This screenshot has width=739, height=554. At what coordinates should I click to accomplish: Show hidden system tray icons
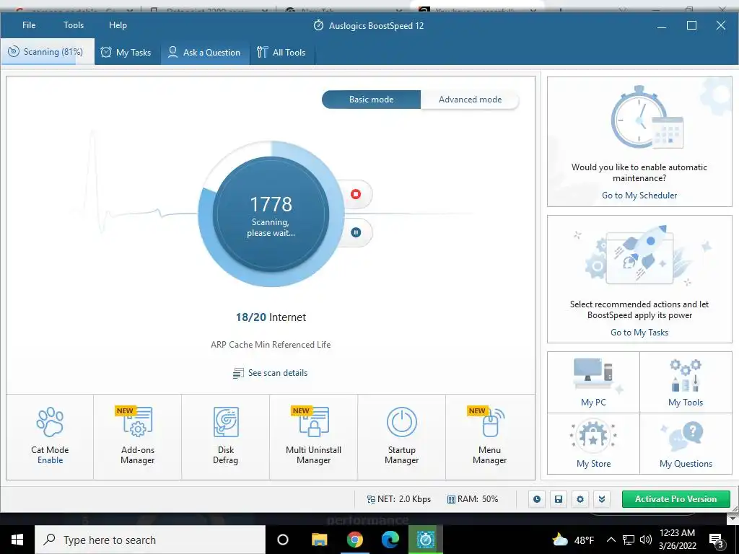click(611, 540)
